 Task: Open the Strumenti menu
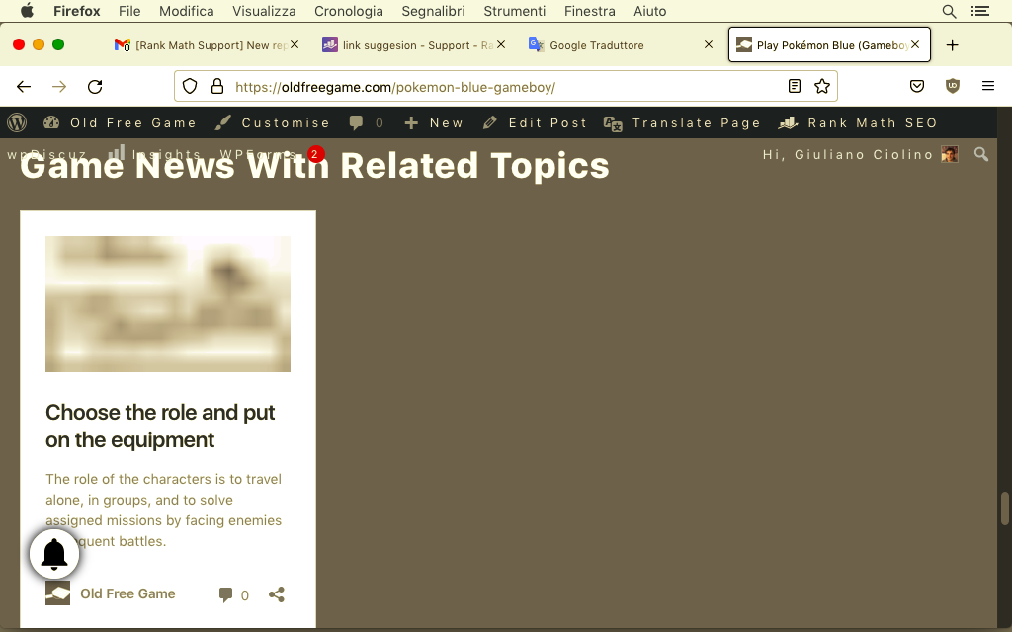[x=514, y=11]
